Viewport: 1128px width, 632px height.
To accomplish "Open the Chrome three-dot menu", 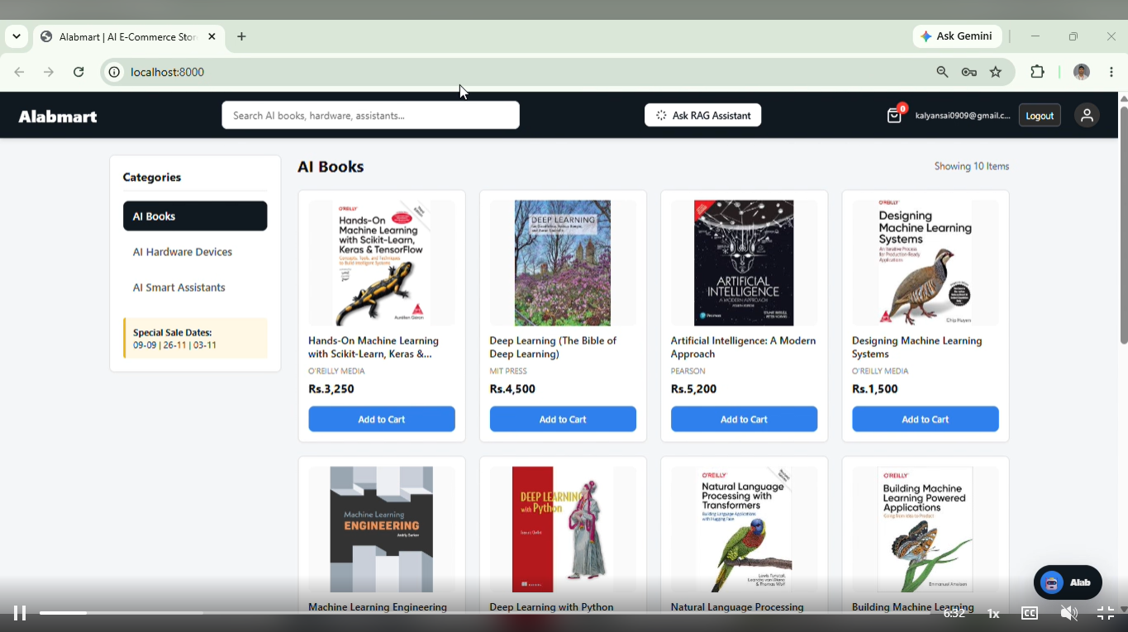I will (x=1111, y=72).
